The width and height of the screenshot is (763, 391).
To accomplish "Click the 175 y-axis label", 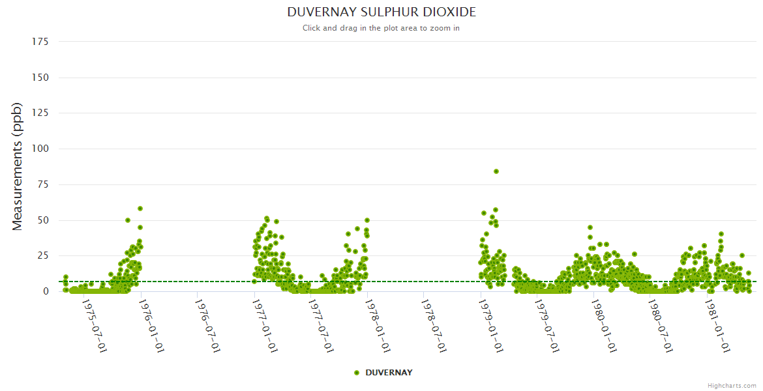I will 40,42.
